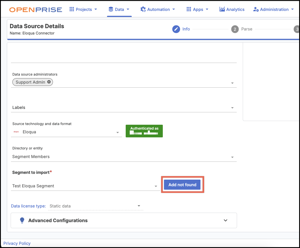Click the Authenticated as button

pyautogui.click(x=144, y=131)
